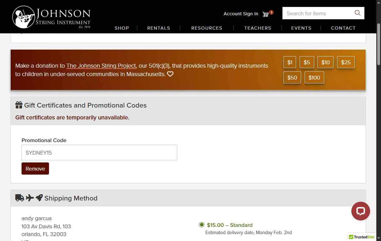Click the Shipping Method heading
Image resolution: width=381 pixels, height=241 pixels.
[x=71, y=198]
